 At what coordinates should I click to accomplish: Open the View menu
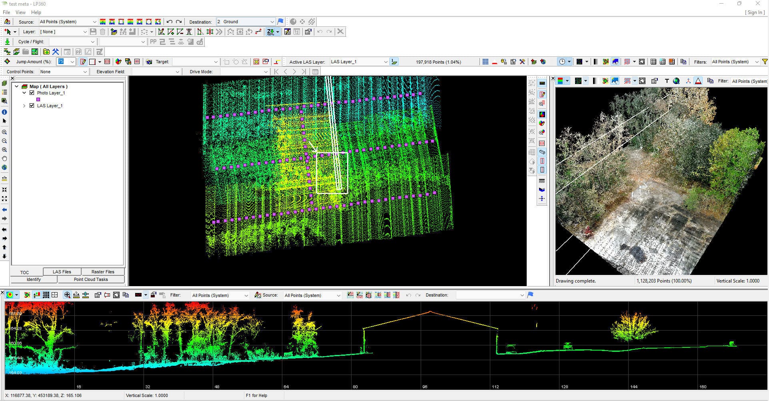[x=20, y=12]
